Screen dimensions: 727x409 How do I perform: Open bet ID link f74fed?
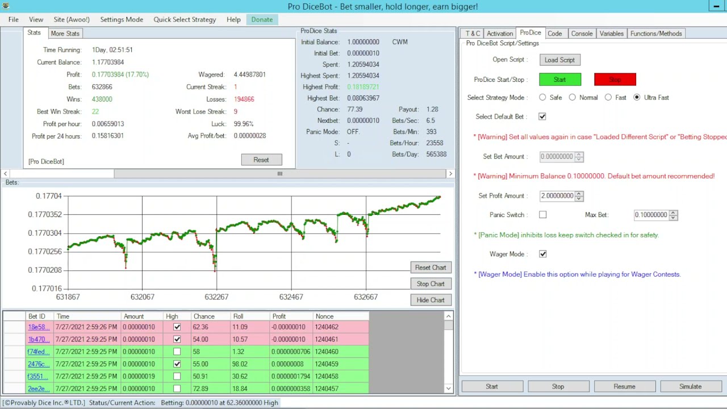tap(39, 352)
